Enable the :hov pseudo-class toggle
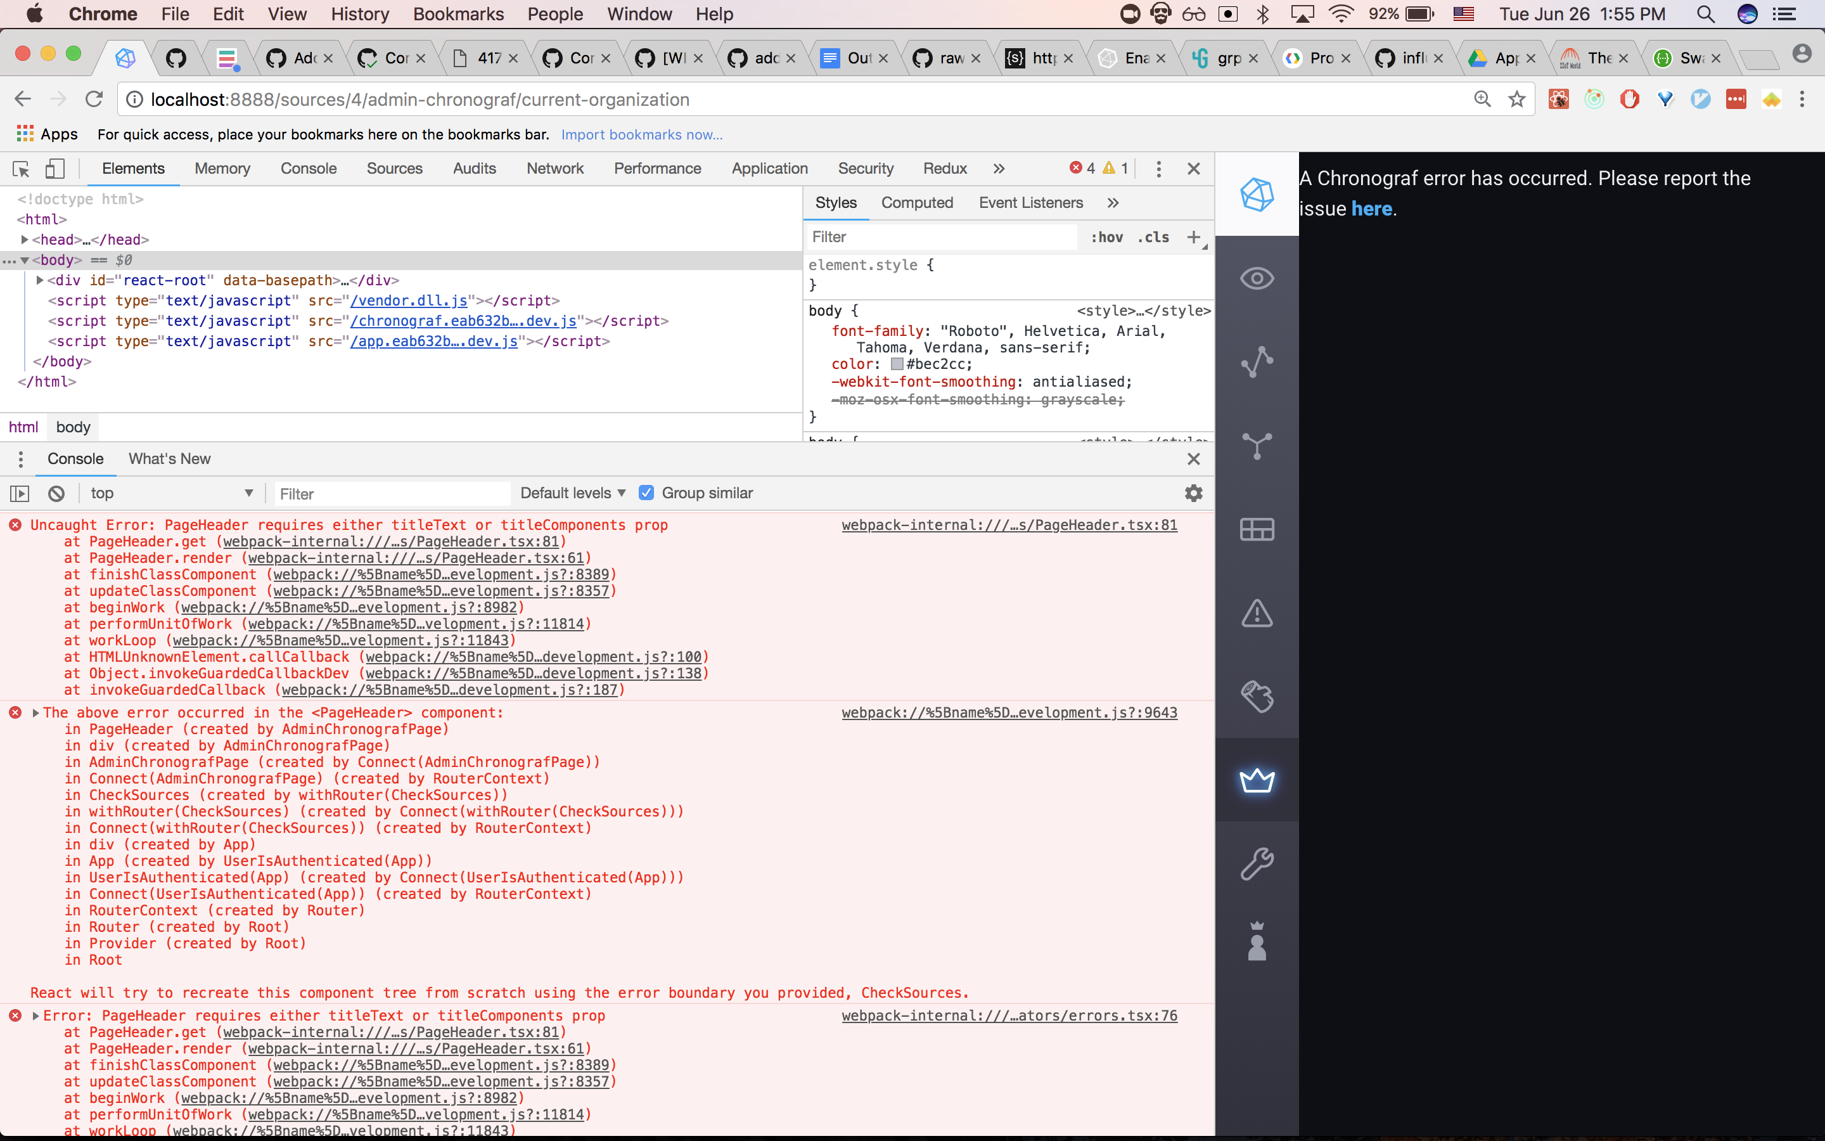 [1106, 237]
